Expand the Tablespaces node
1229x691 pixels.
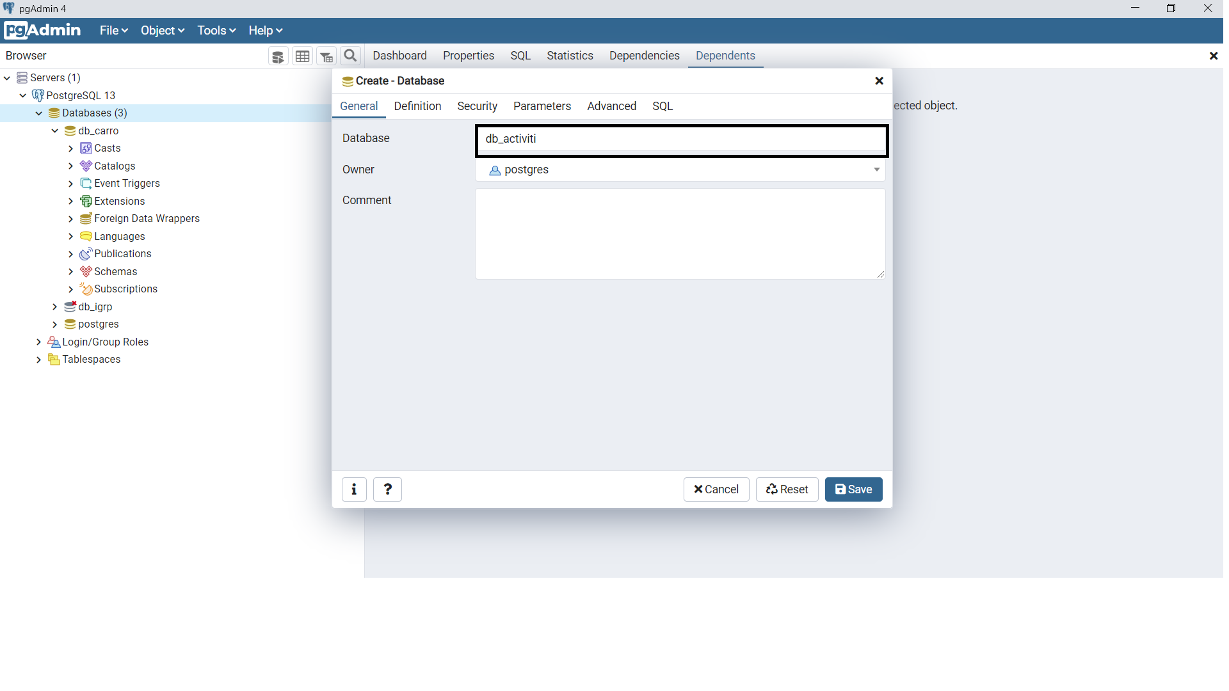tap(39, 360)
